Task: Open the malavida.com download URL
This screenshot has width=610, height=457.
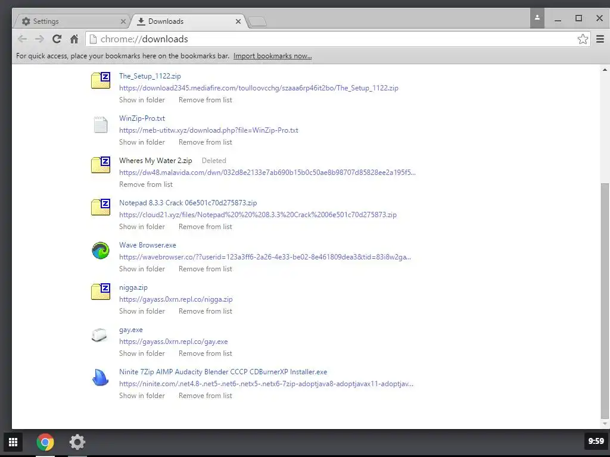Action: coord(267,173)
